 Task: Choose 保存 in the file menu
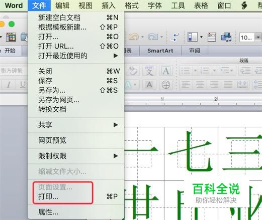76,81
